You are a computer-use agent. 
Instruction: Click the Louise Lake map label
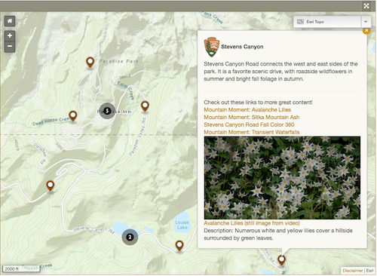pyautogui.click(x=182, y=225)
